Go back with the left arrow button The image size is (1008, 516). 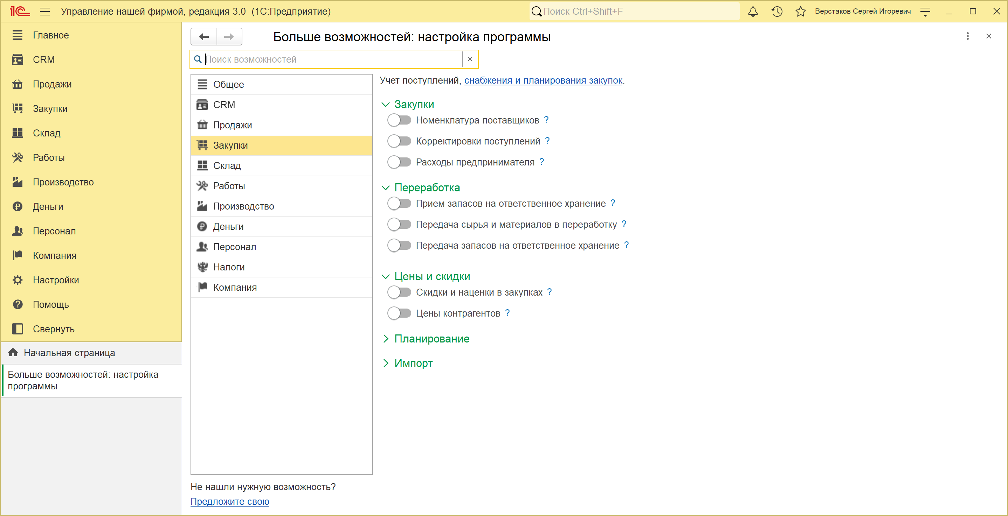tap(204, 37)
